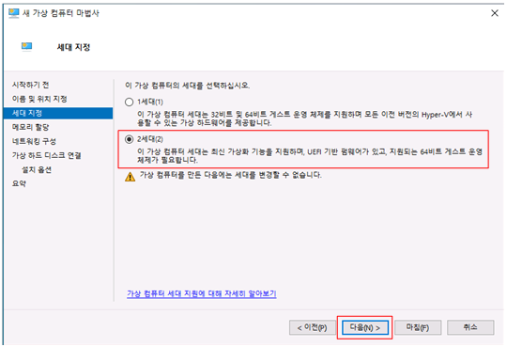This screenshot has width=507, height=347.
Task: Go to 설치 옵션 step
Action: pyautogui.click(x=37, y=170)
